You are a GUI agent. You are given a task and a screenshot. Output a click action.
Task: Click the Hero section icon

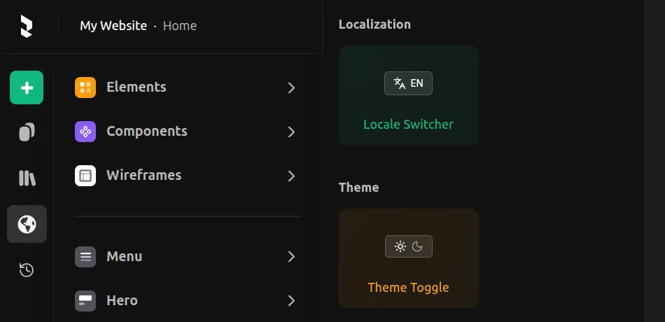coord(85,301)
